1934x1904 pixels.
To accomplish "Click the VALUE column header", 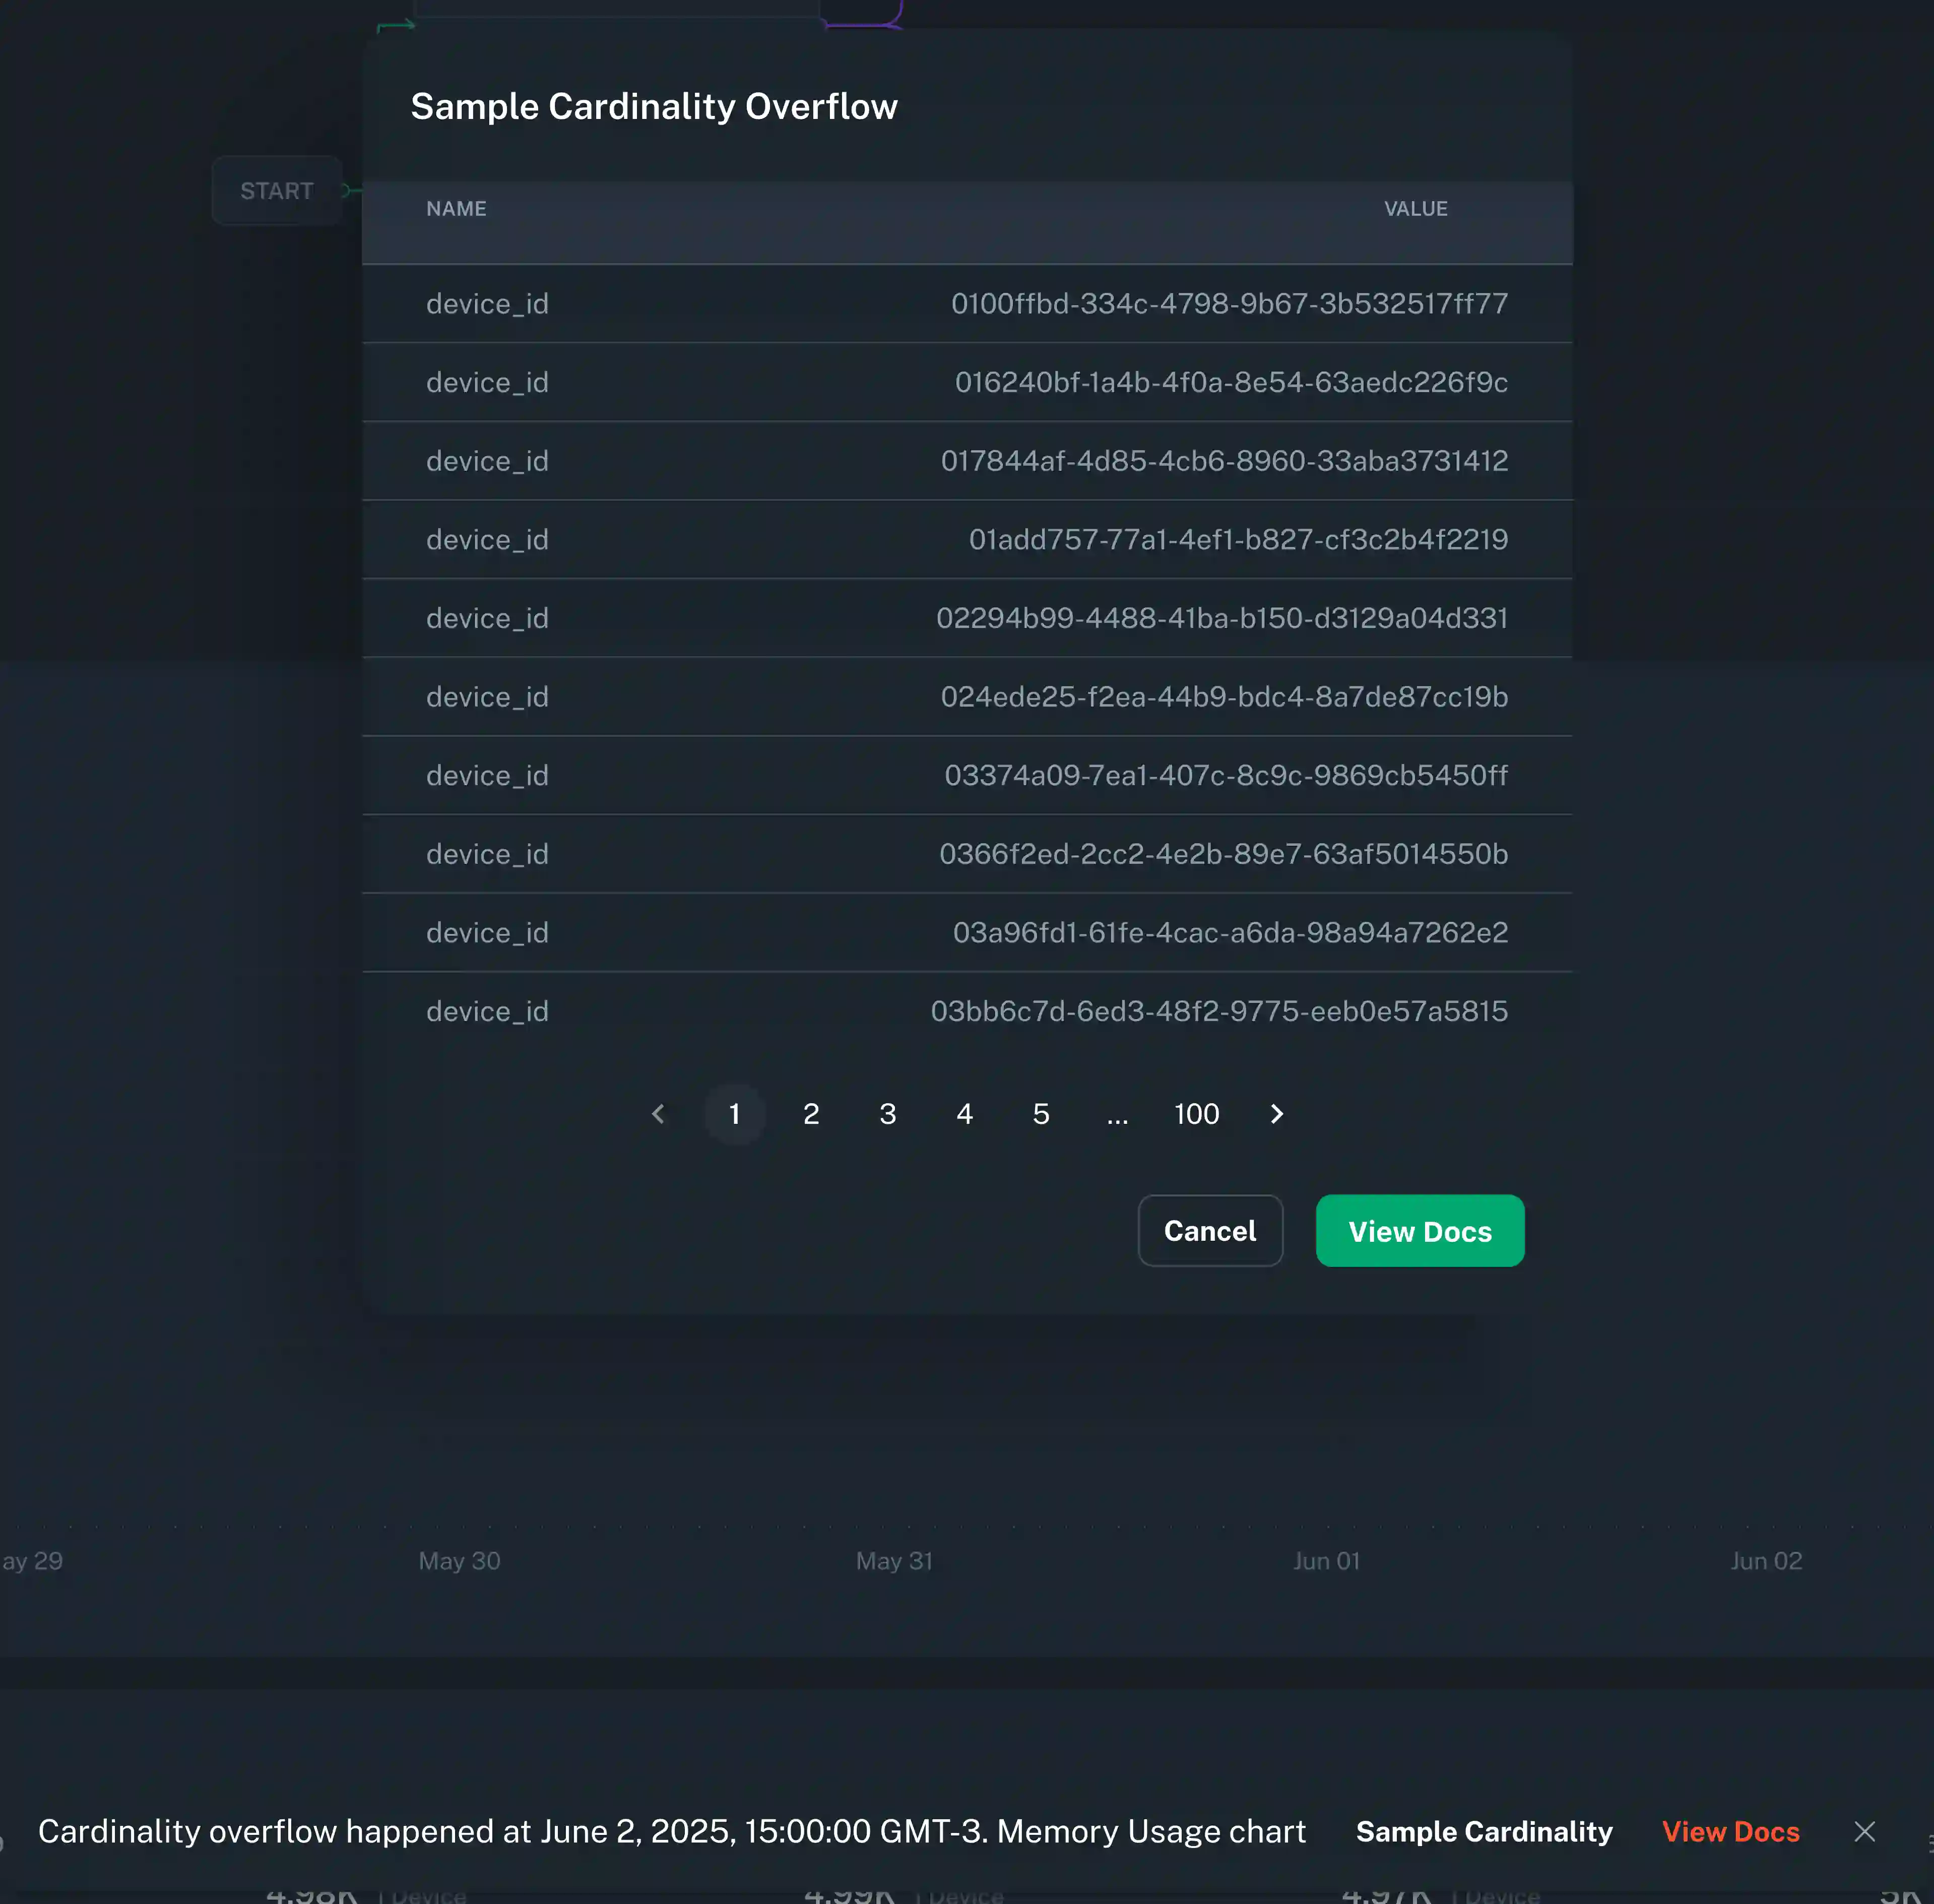I will point(1415,209).
